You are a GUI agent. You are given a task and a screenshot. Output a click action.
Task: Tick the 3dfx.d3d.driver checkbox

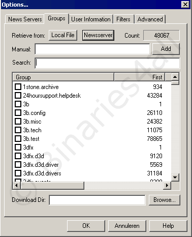tap(18, 165)
